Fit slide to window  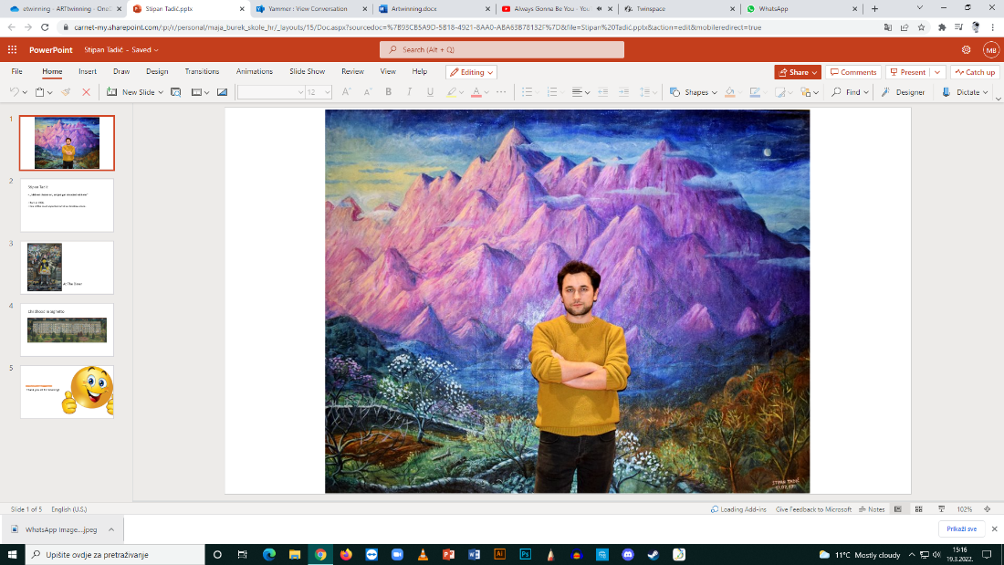988,509
